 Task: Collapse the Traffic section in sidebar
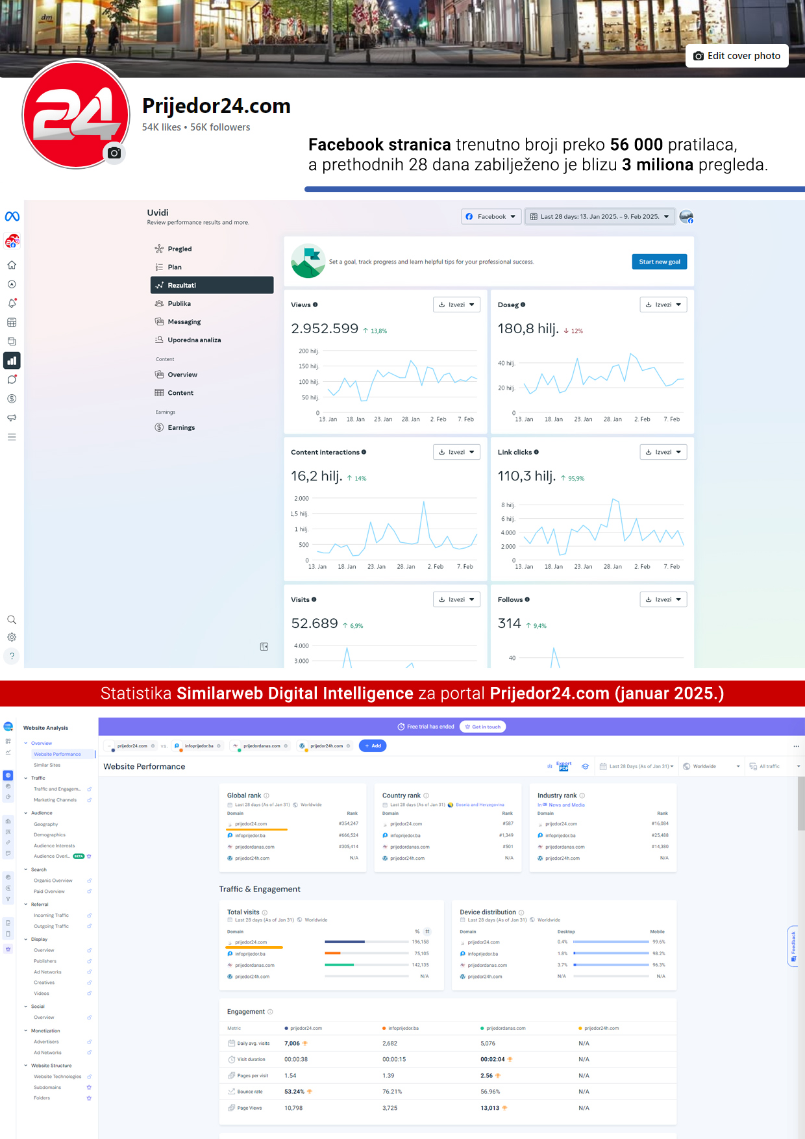(x=26, y=778)
